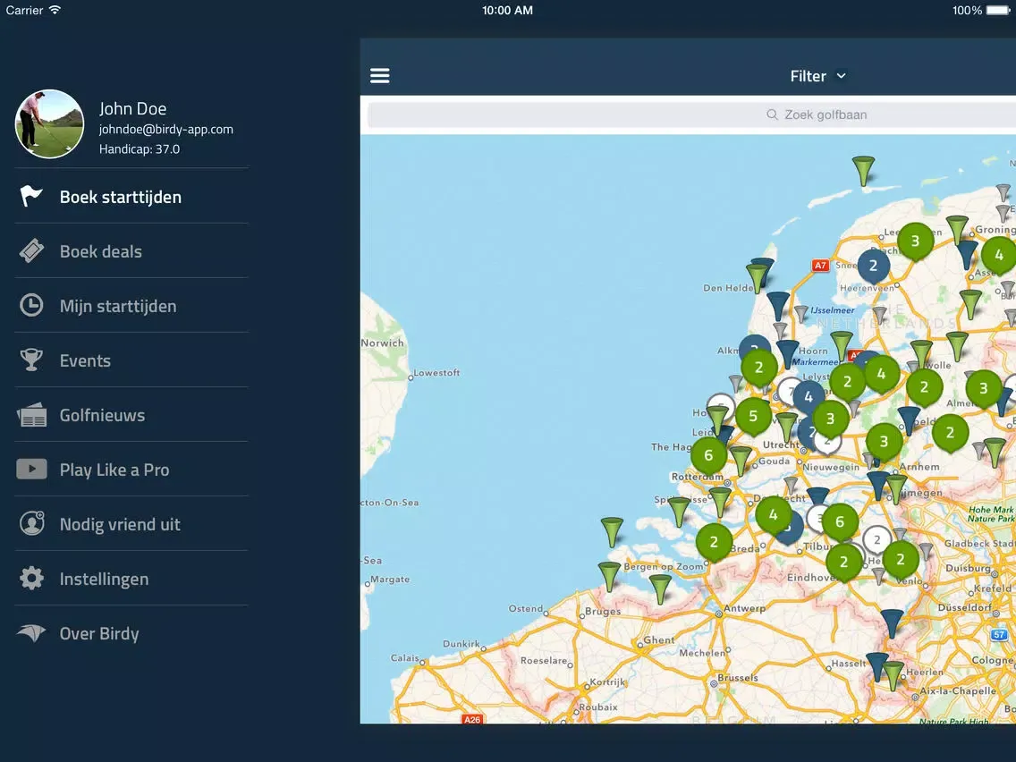Open Boek deals menu item
This screenshot has width=1016, height=762.
pyautogui.click(x=131, y=250)
